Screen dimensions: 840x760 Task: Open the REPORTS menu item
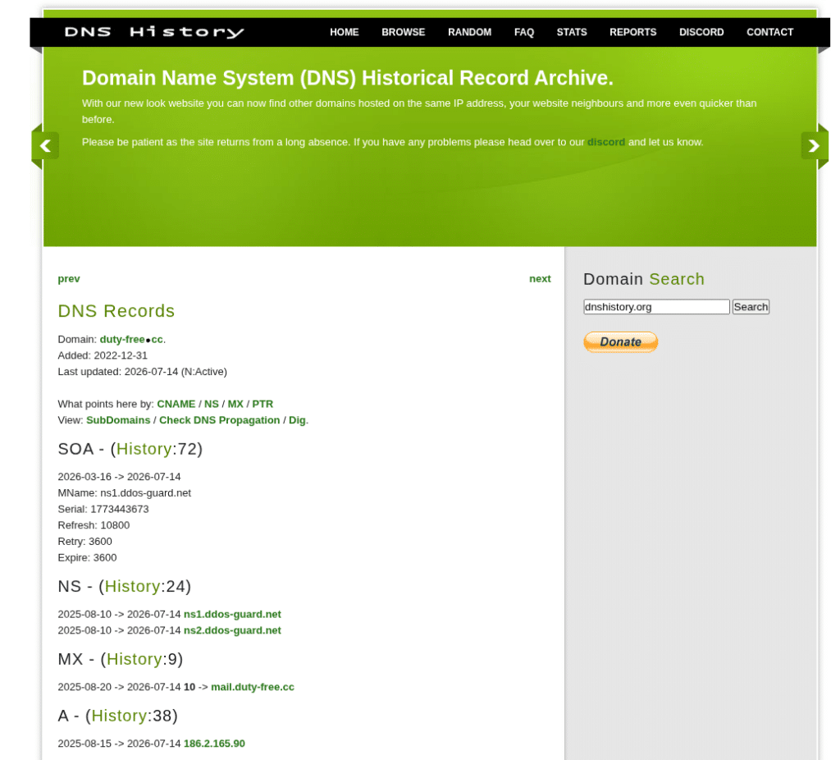[632, 32]
